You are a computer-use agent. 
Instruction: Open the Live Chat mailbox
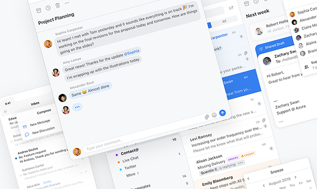click(x=130, y=159)
